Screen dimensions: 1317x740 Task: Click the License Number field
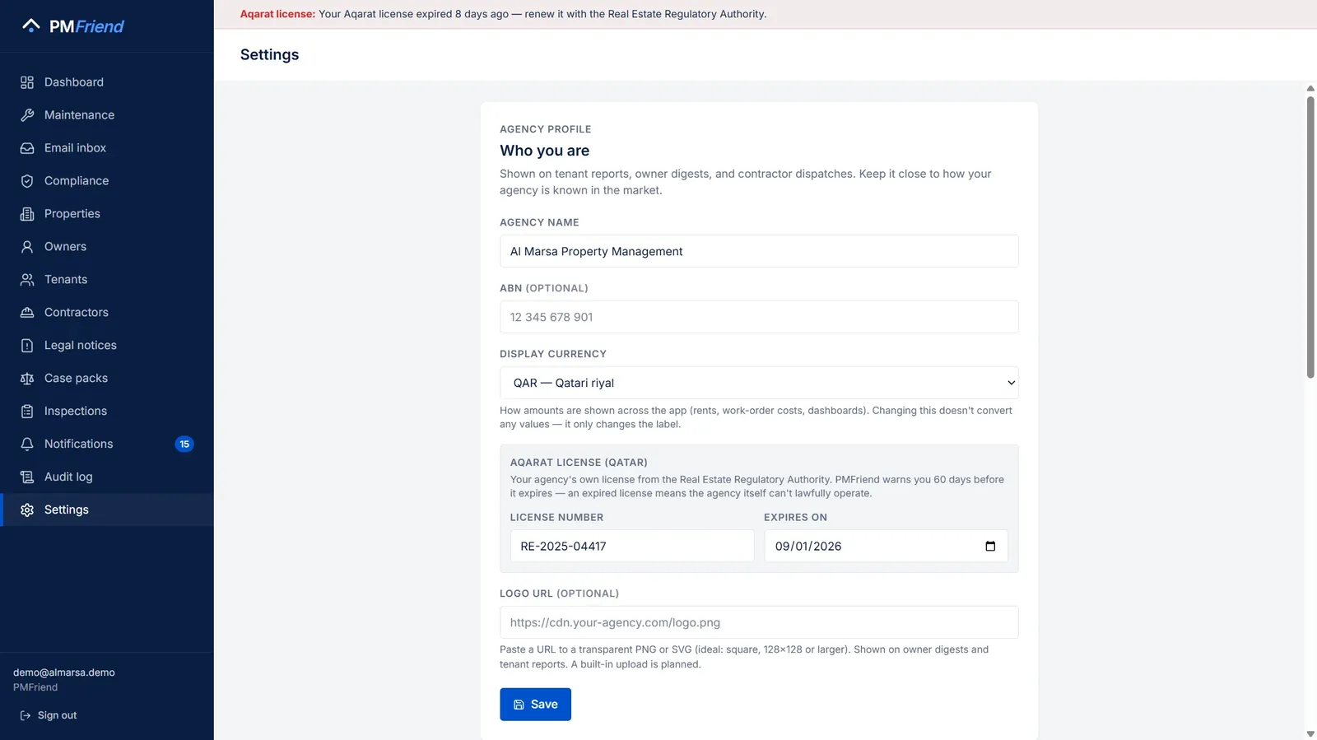tap(632, 547)
